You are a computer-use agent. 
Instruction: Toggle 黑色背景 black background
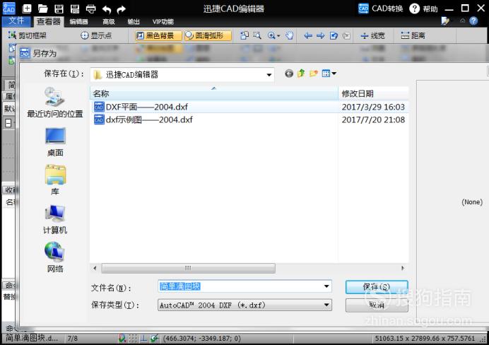point(158,35)
